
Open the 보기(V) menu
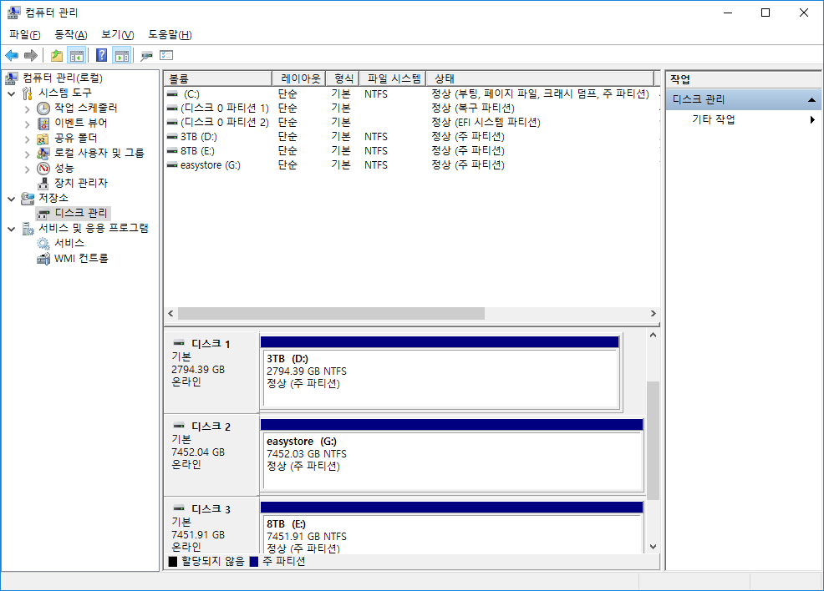point(118,34)
